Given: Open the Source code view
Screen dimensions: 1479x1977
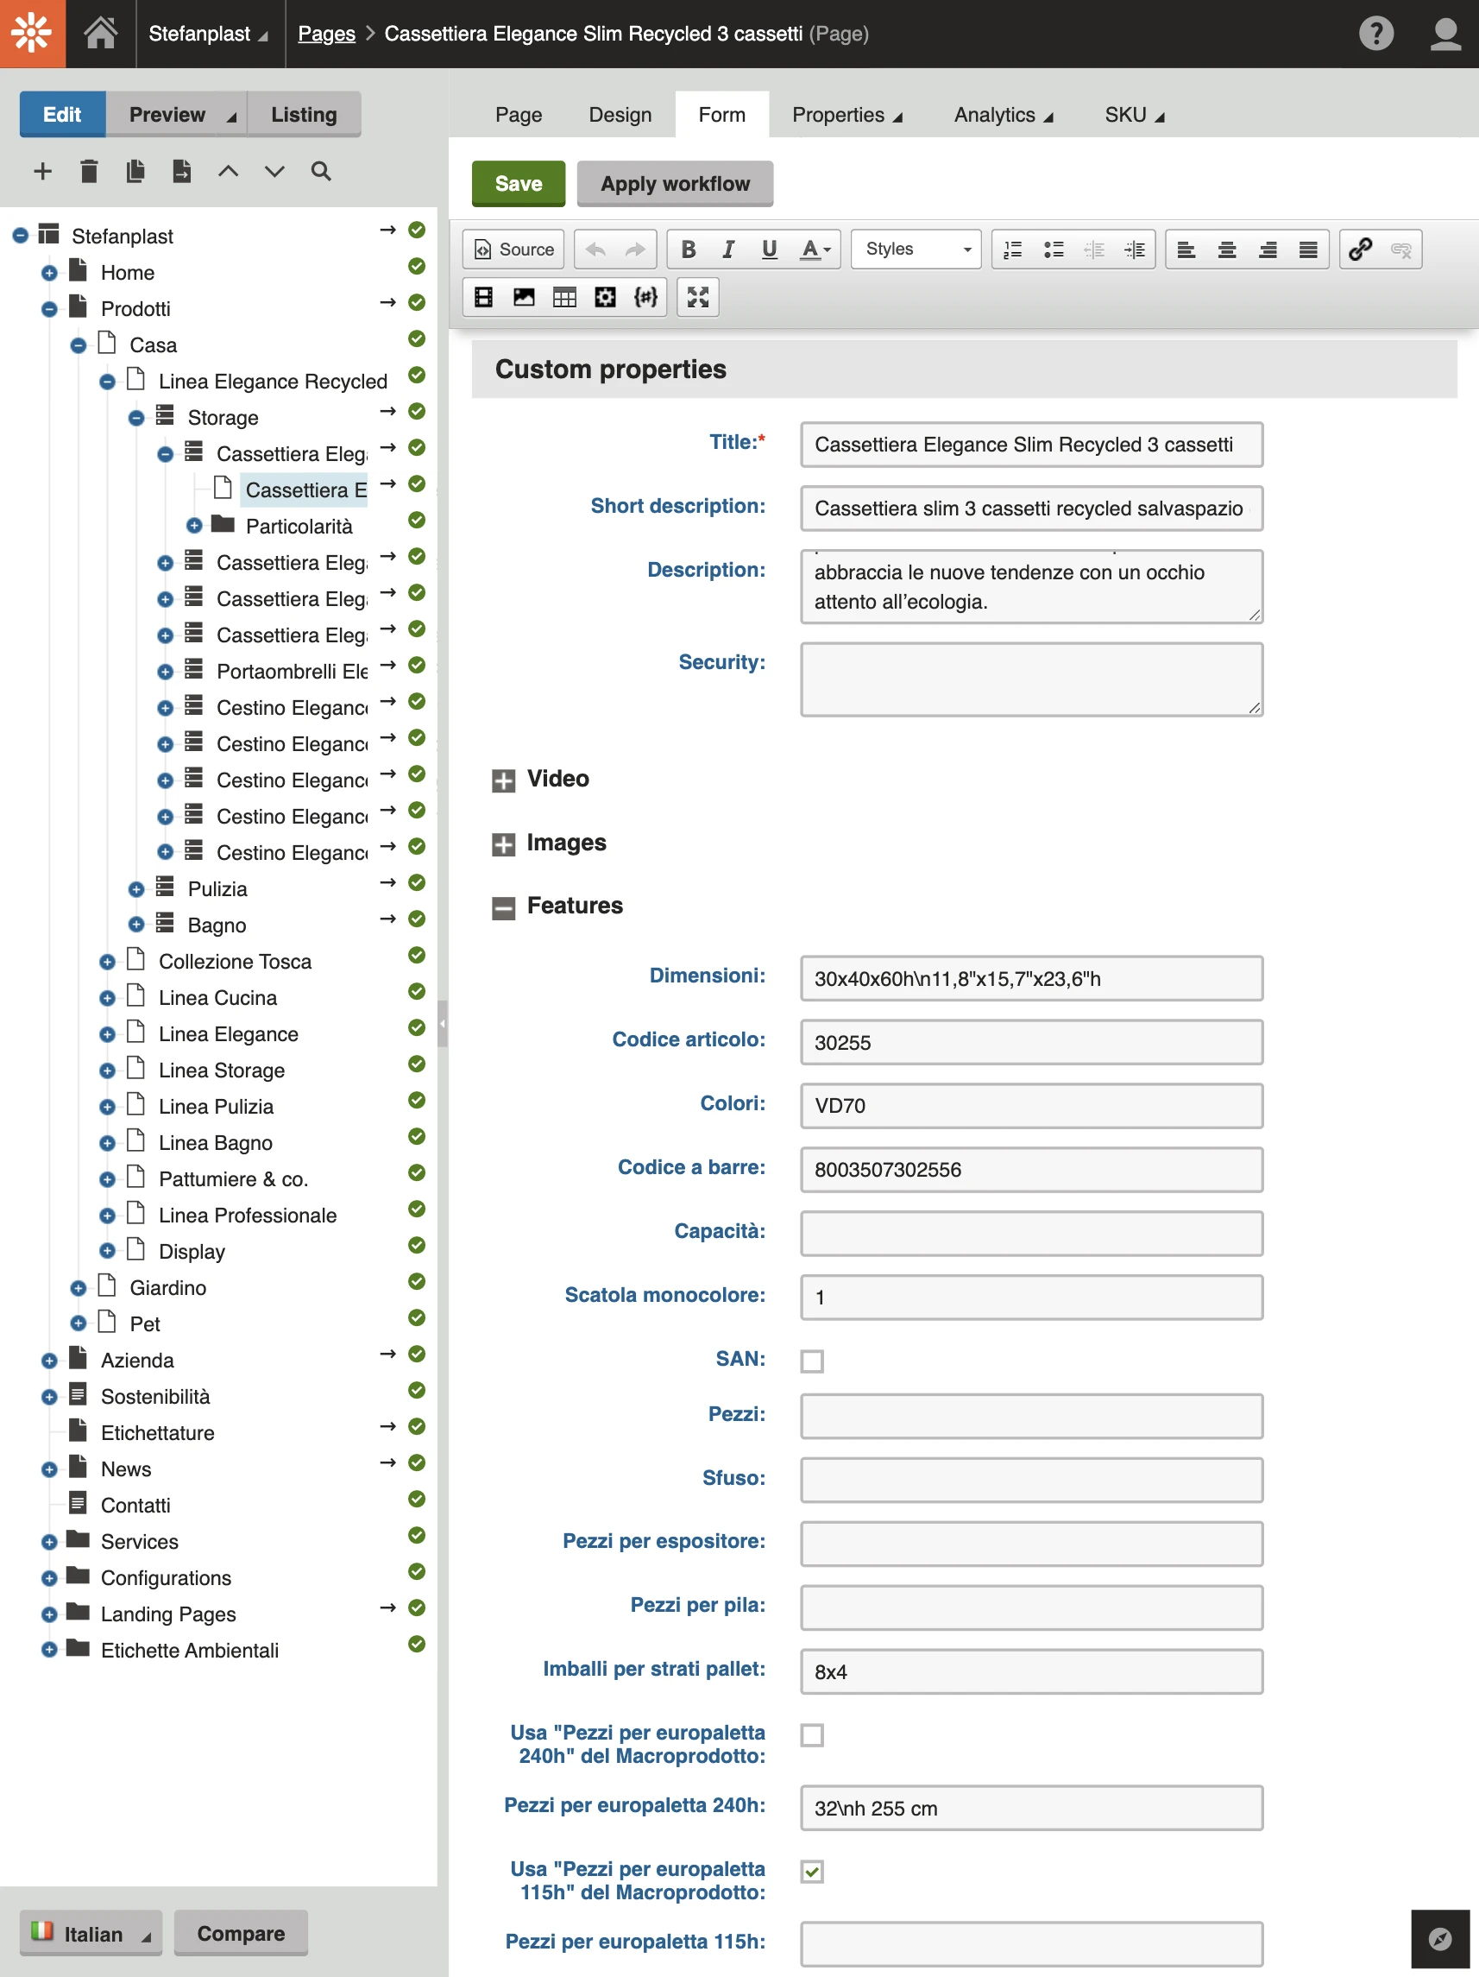Looking at the screenshot, I should click(512, 249).
